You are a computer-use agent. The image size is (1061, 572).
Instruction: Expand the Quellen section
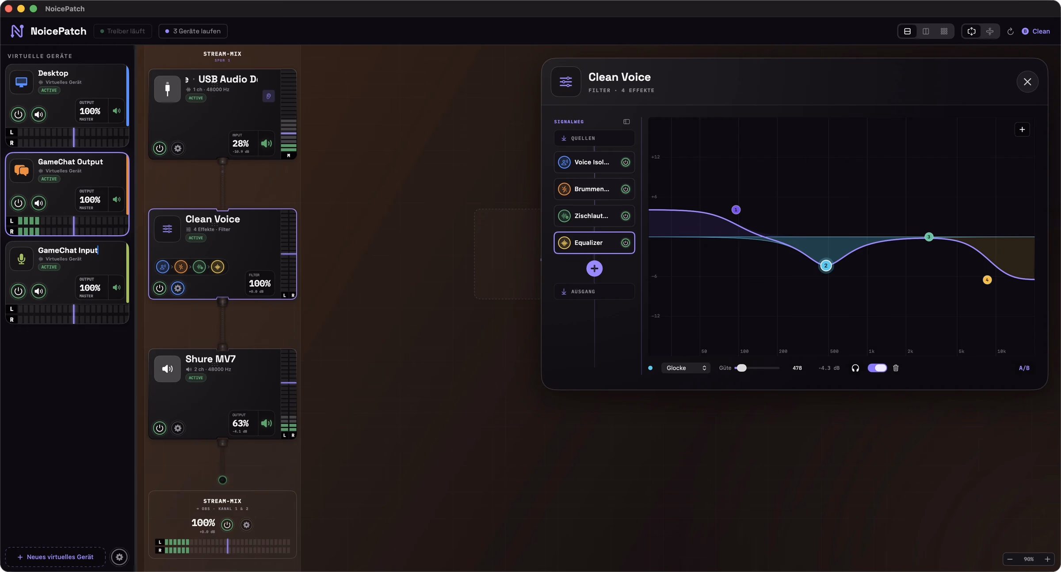point(594,138)
